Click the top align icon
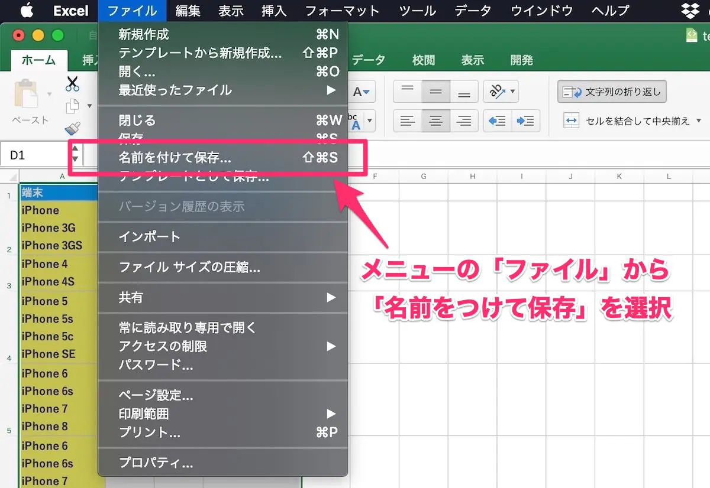 pos(408,92)
